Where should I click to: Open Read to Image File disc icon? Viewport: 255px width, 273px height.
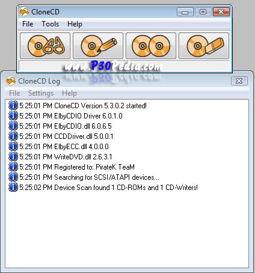(x=45, y=46)
